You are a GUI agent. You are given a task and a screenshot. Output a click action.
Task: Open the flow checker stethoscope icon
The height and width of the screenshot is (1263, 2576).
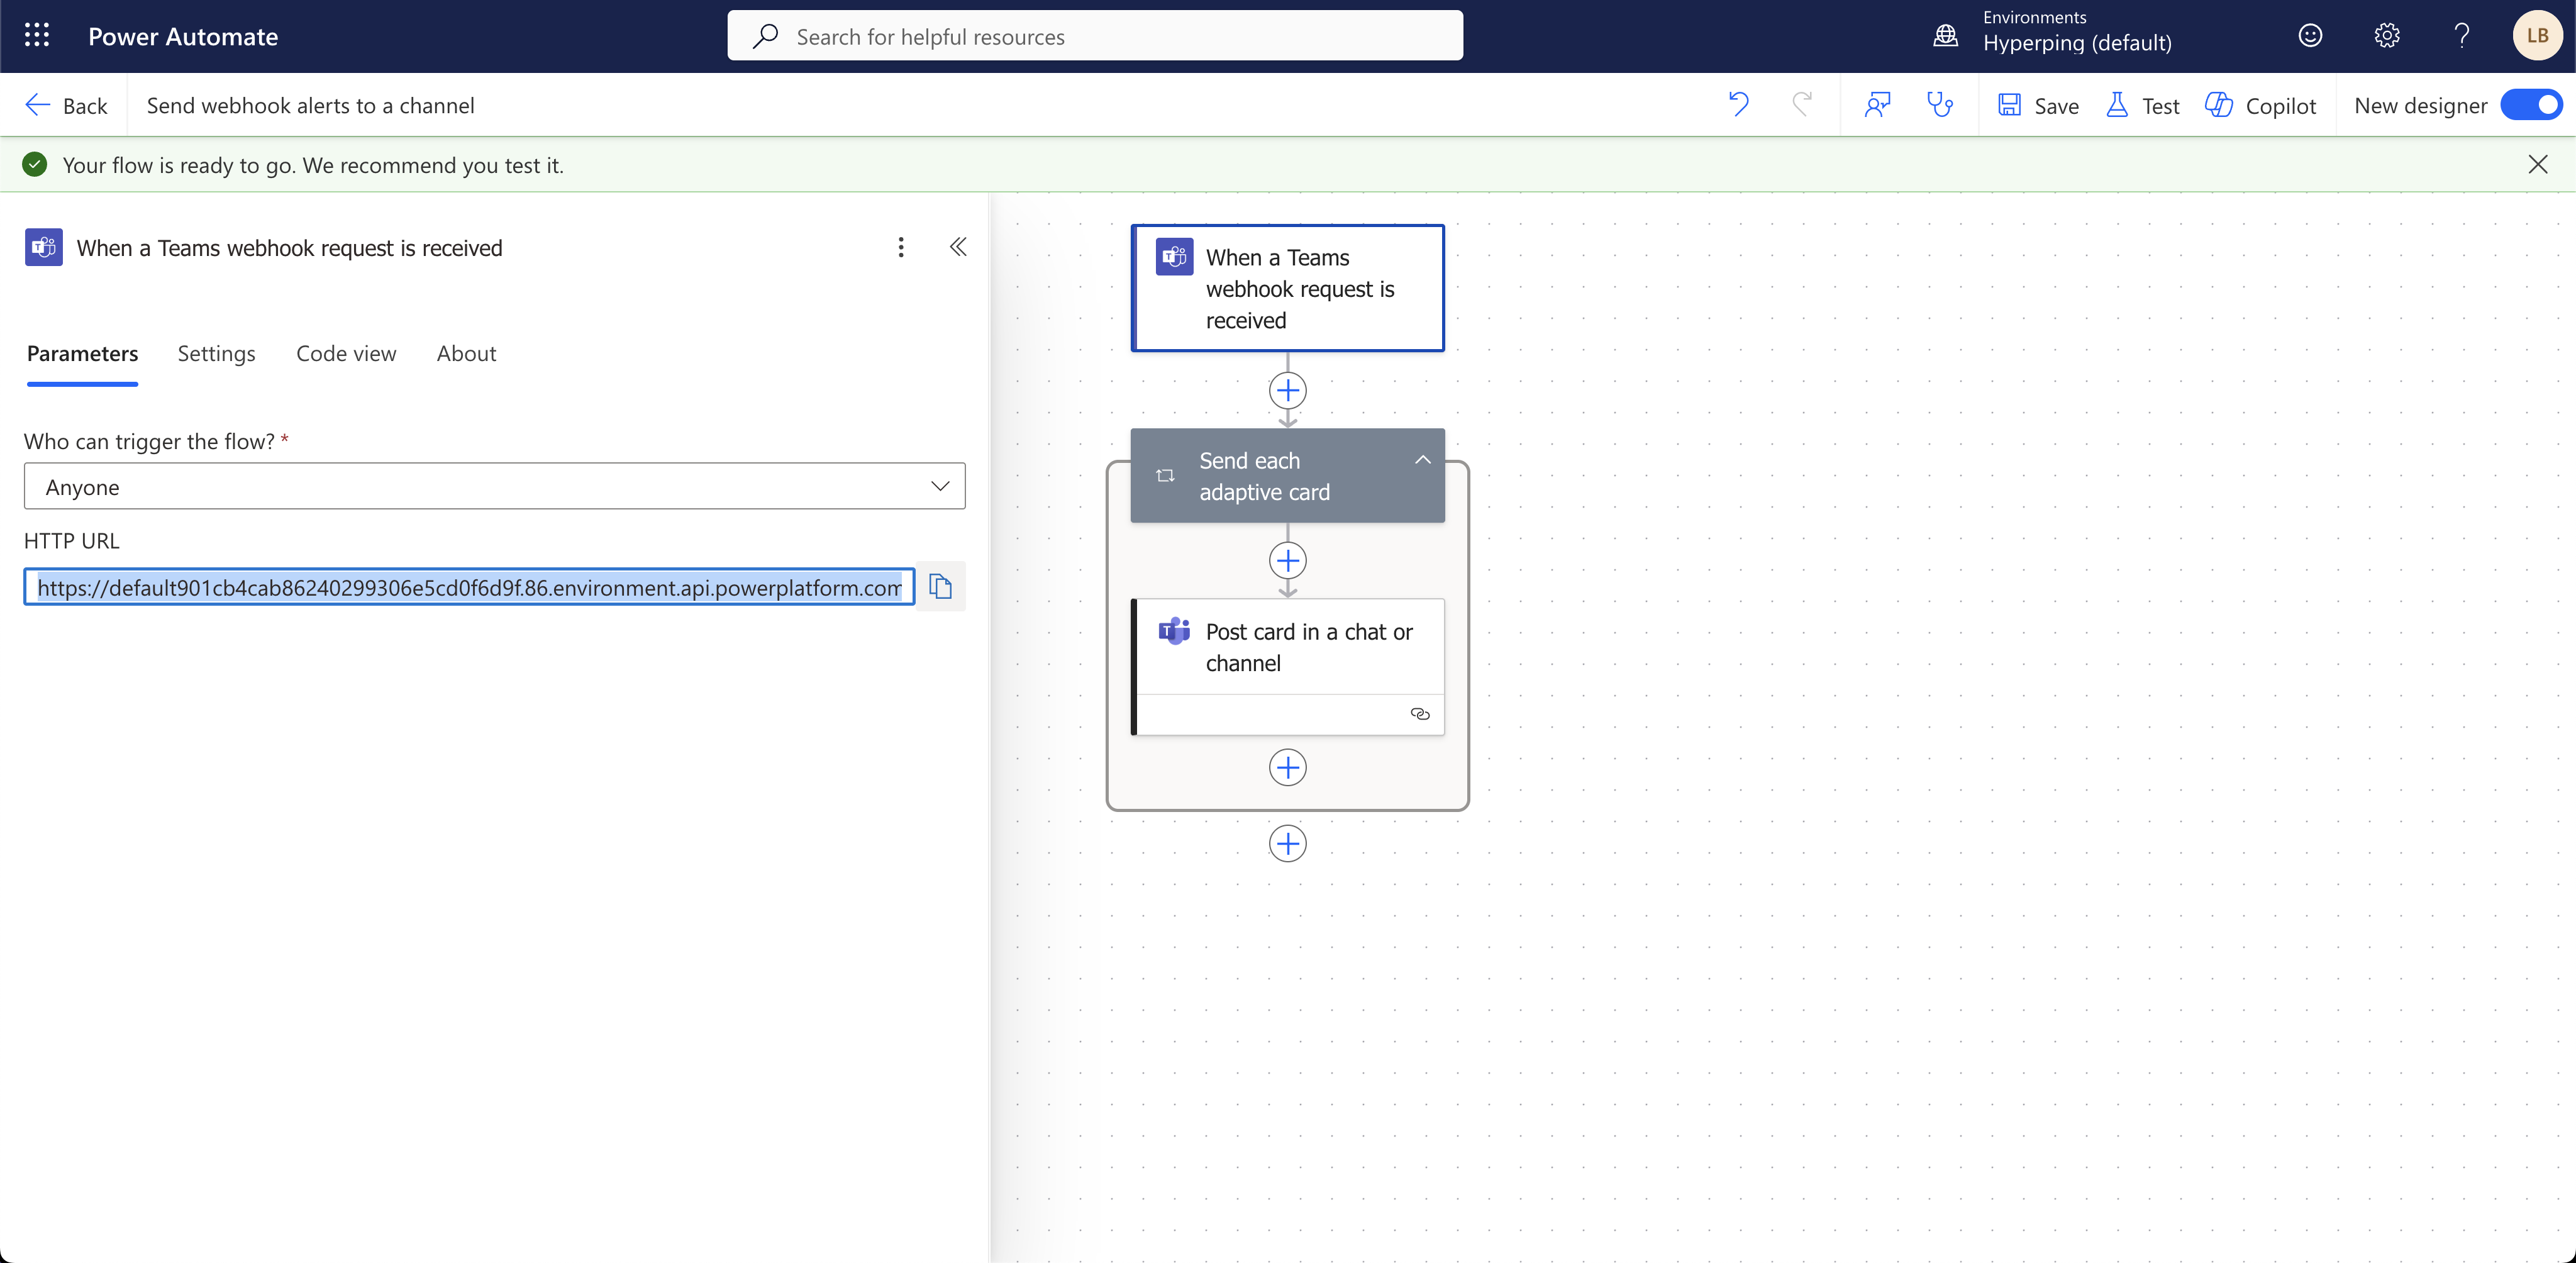click(1940, 105)
